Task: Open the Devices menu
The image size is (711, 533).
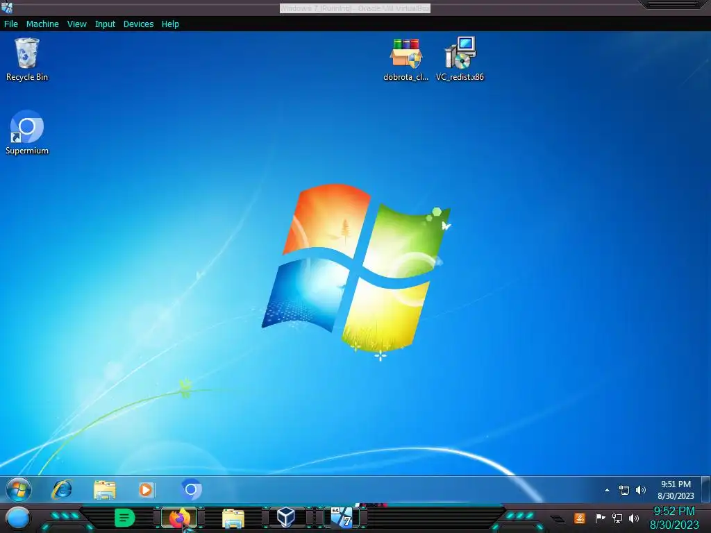Action: 138,24
